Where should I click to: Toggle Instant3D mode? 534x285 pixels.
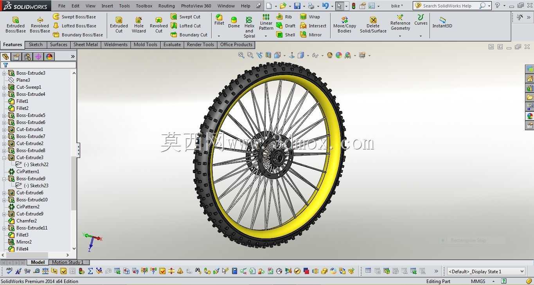coord(442,22)
